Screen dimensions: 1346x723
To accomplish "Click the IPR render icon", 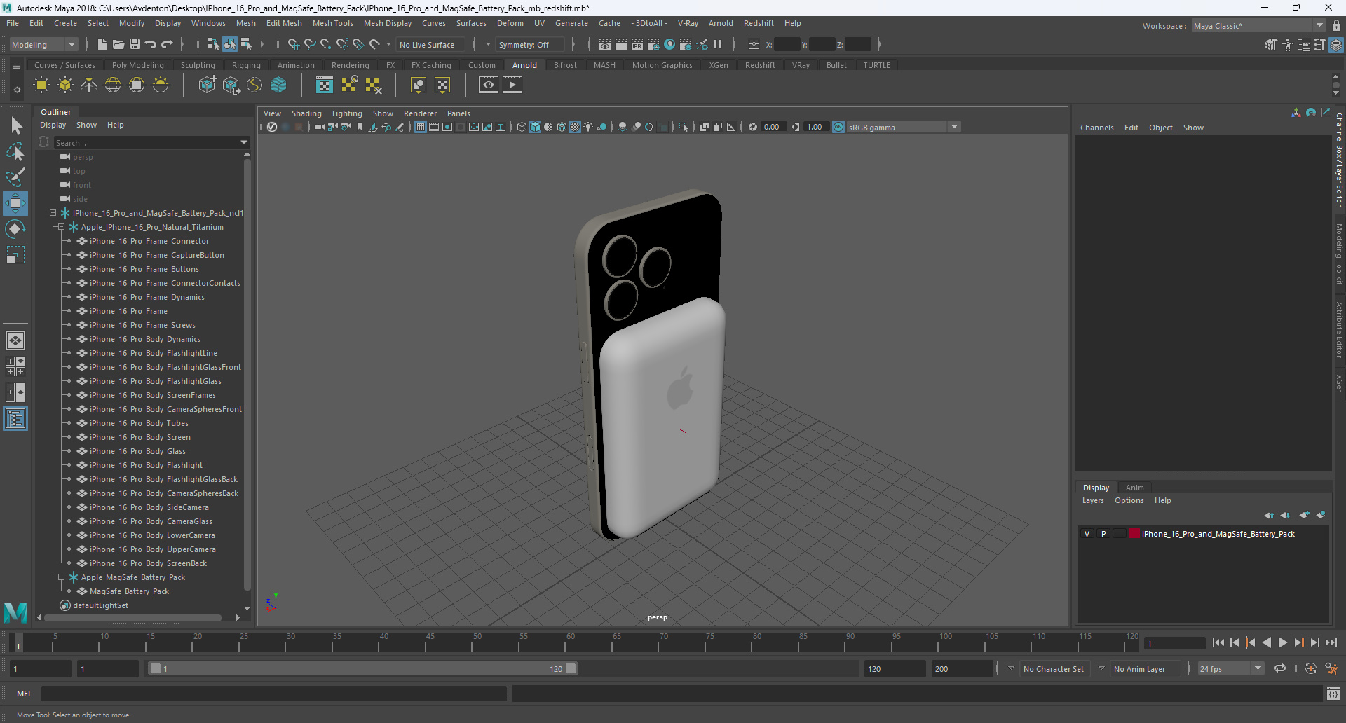I will pyautogui.click(x=637, y=44).
